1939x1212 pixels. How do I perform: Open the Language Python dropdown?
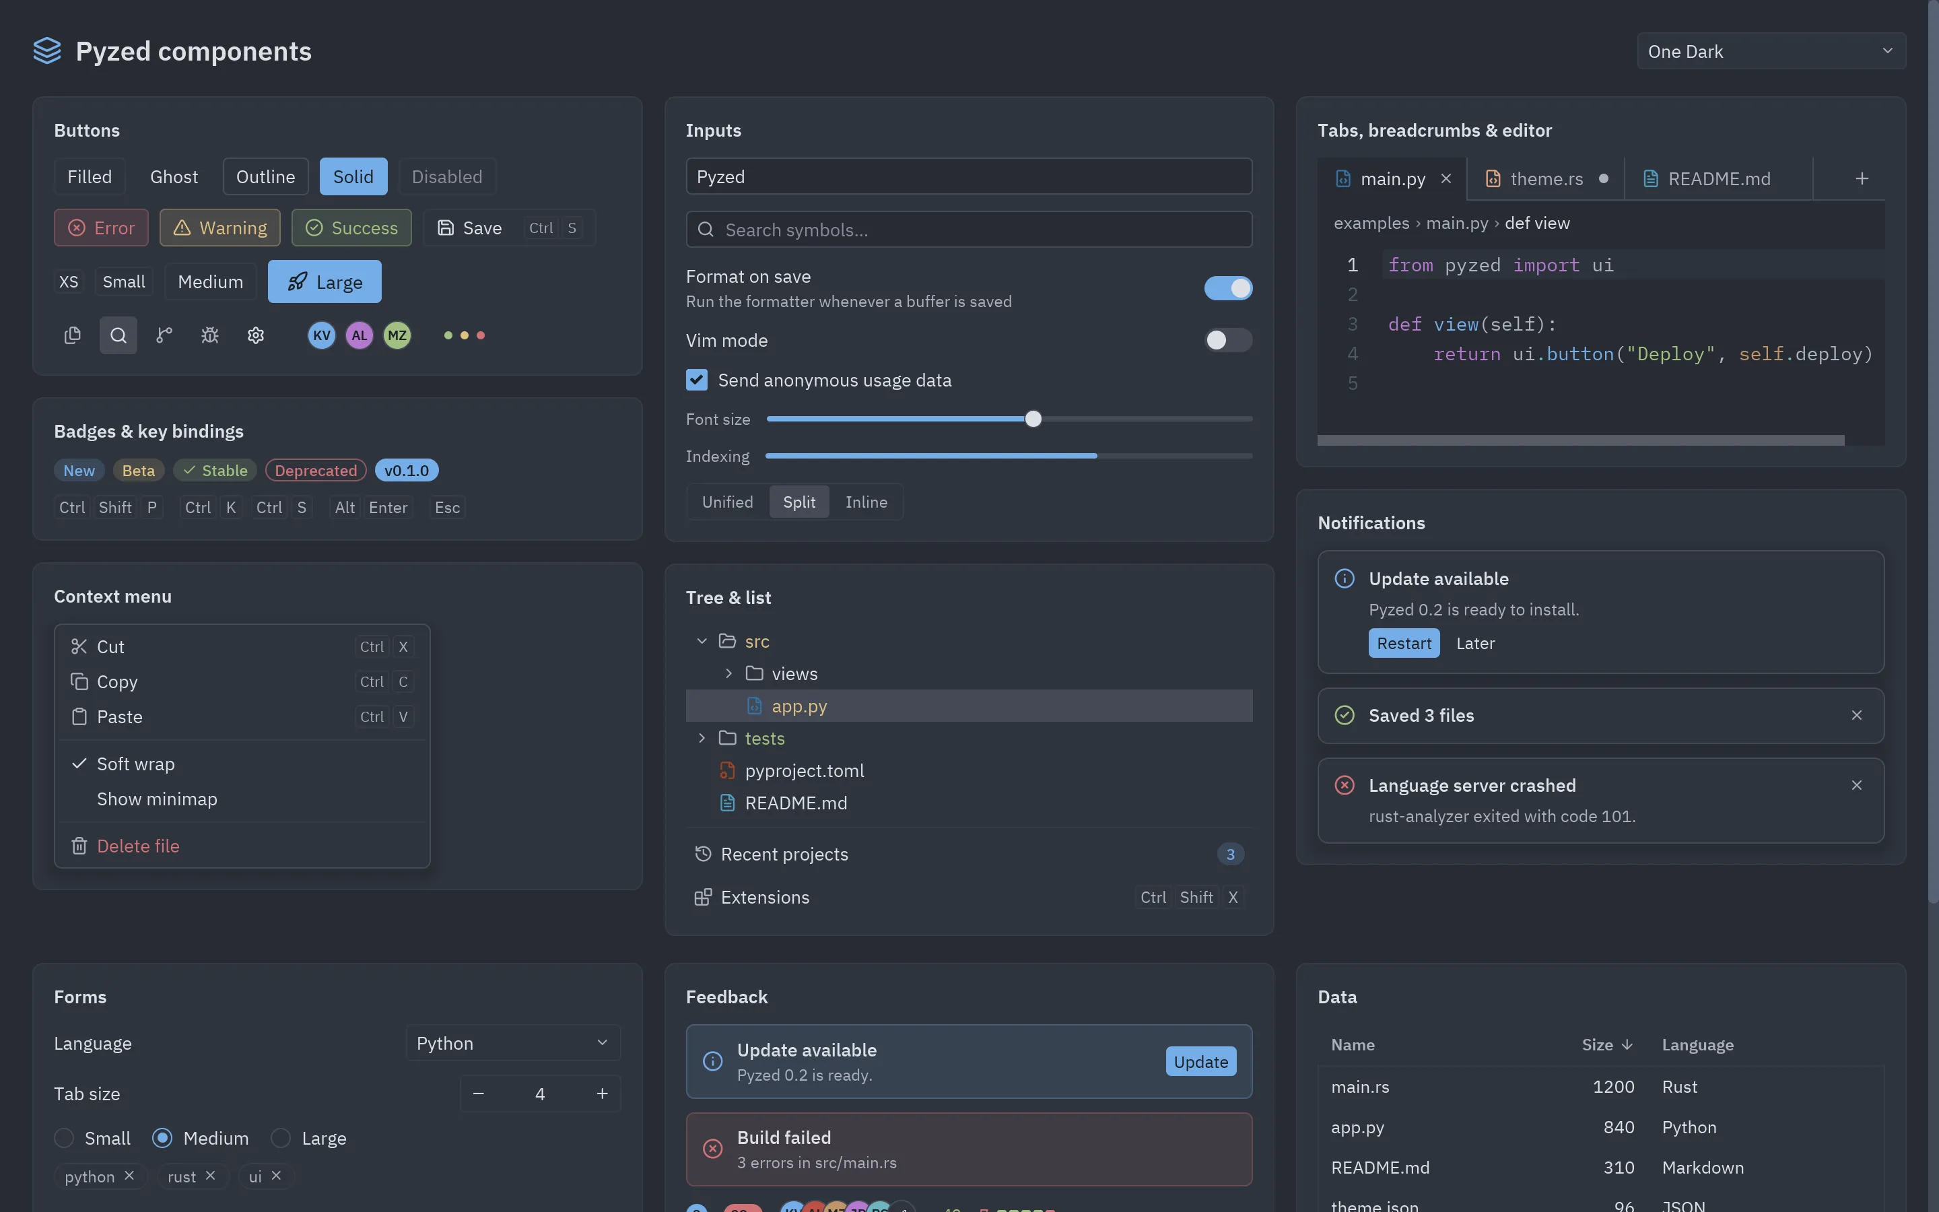pyautogui.click(x=513, y=1043)
